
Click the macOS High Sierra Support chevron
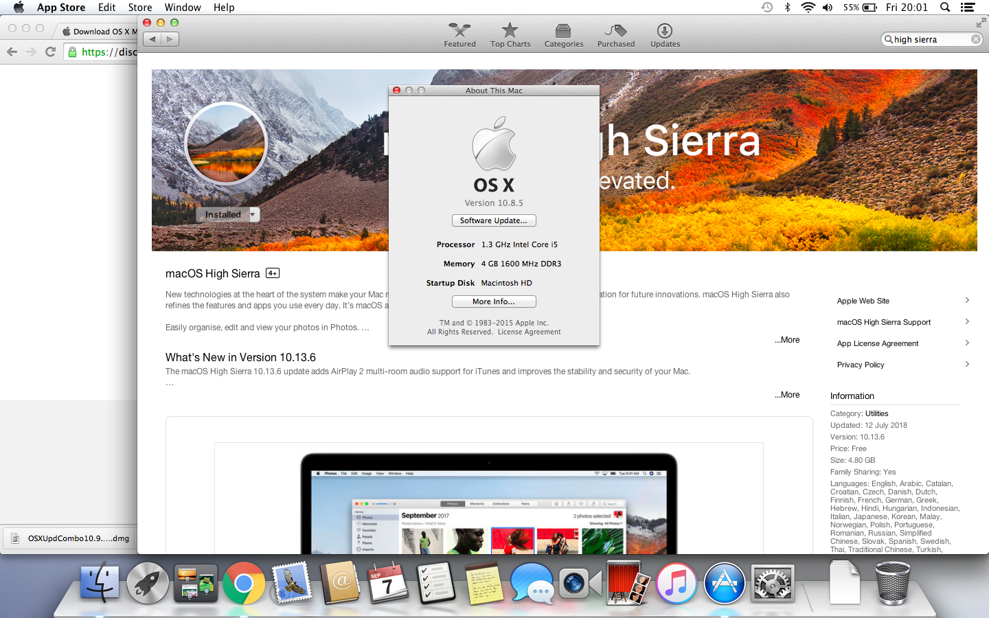[x=967, y=321]
